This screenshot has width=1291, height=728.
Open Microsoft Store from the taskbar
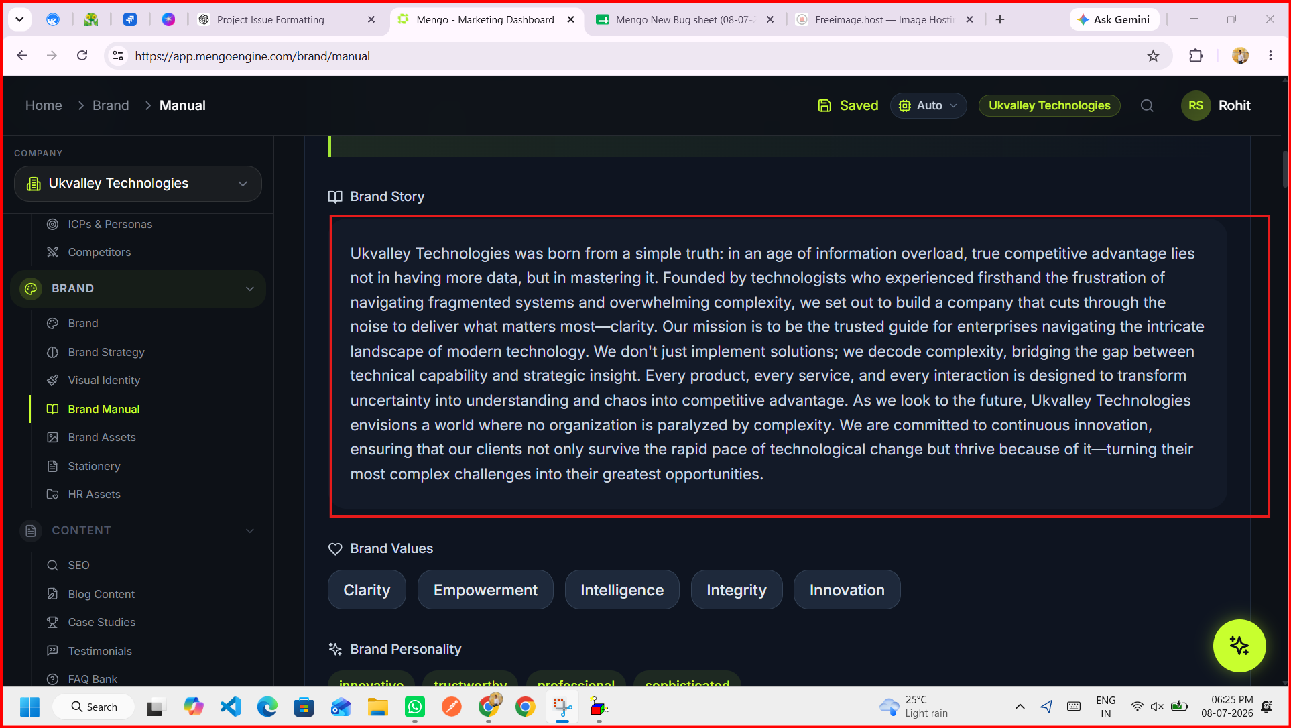click(x=304, y=707)
